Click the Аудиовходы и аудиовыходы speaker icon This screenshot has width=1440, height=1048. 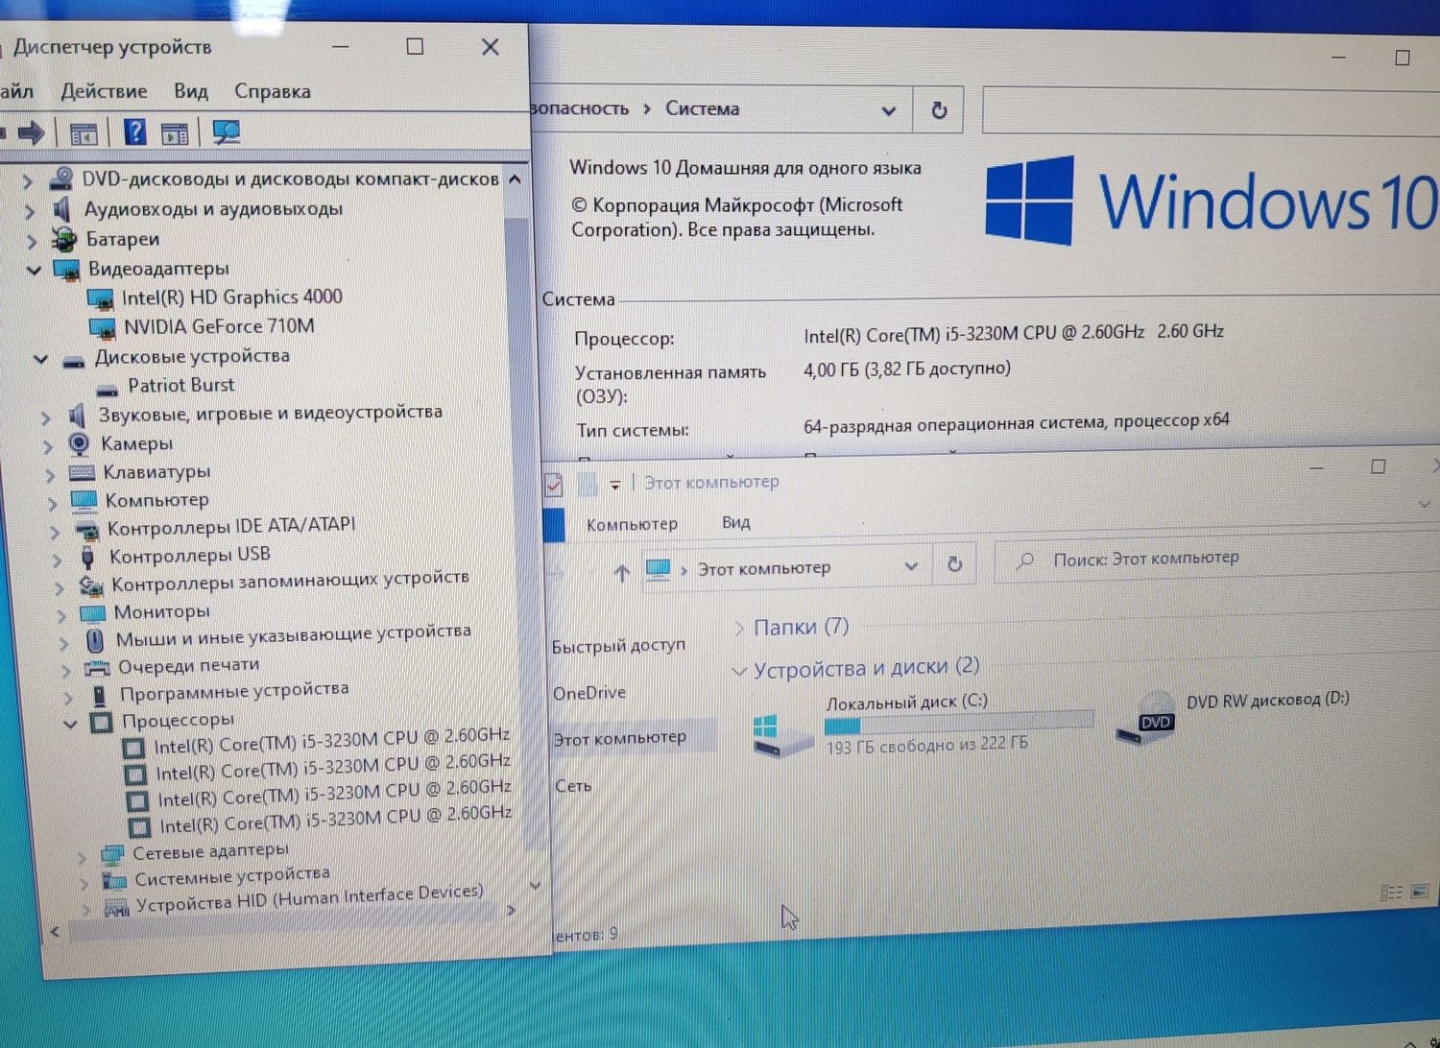pyautogui.click(x=63, y=208)
